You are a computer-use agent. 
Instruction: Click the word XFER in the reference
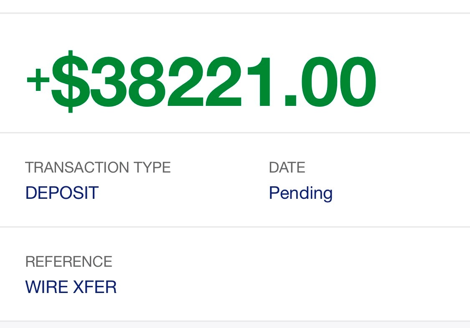95,287
